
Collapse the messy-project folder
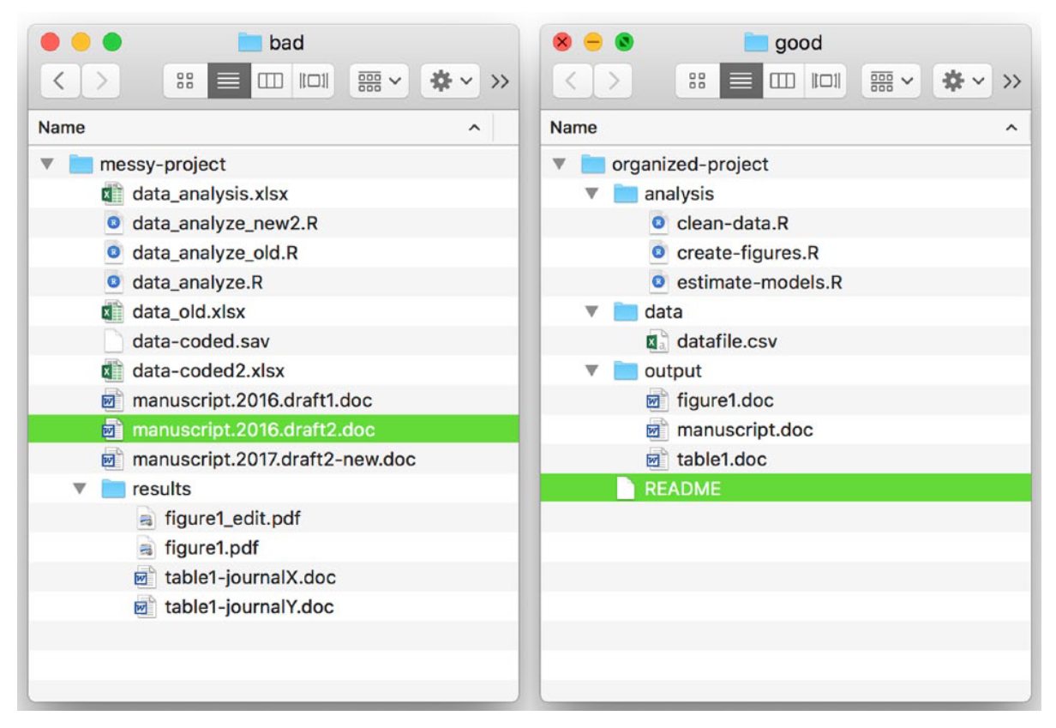point(47,164)
